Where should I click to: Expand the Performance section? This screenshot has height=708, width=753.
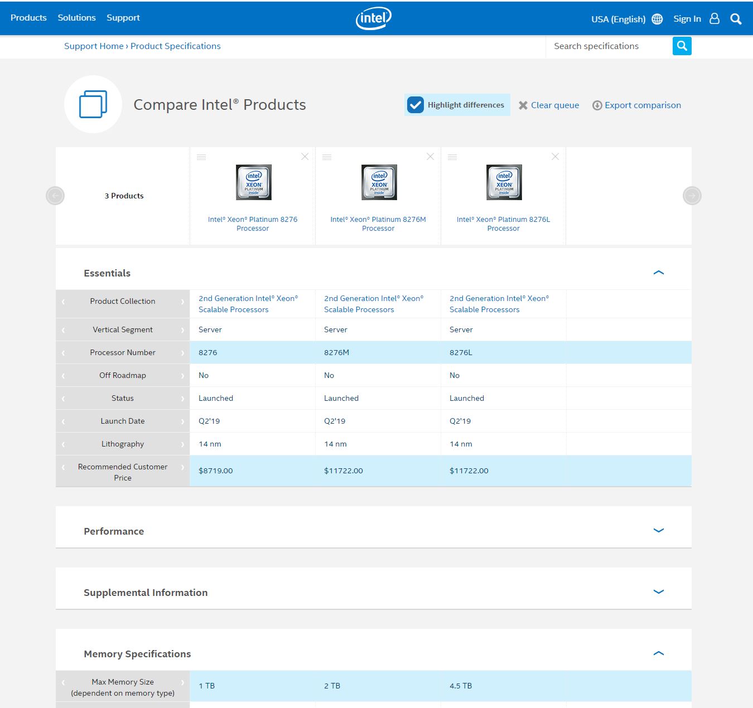(658, 531)
